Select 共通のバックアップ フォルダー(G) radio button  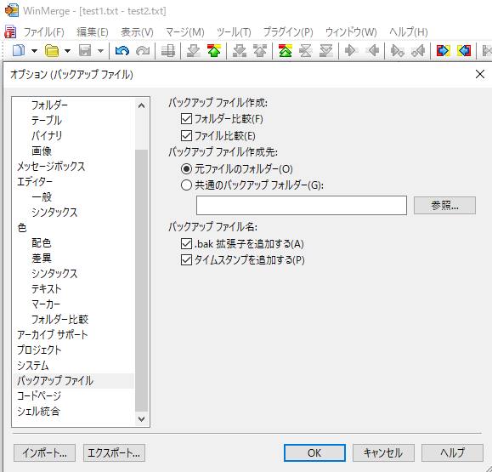(186, 185)
